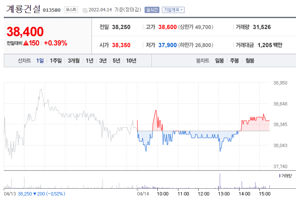Click the purple 거래량 legend marker
Image resolution: width=296 pixels, height=203 pixels.
pyautogui.click(x=280, y=176)
